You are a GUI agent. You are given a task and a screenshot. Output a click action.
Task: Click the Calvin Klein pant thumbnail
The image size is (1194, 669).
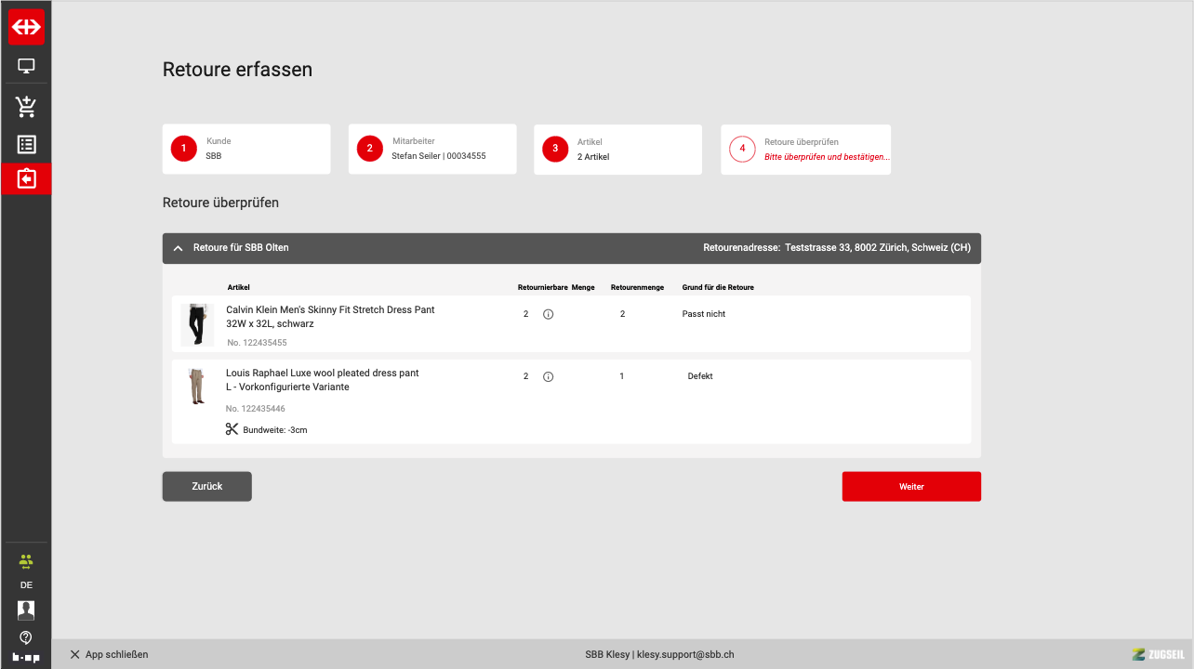(196, 324)
